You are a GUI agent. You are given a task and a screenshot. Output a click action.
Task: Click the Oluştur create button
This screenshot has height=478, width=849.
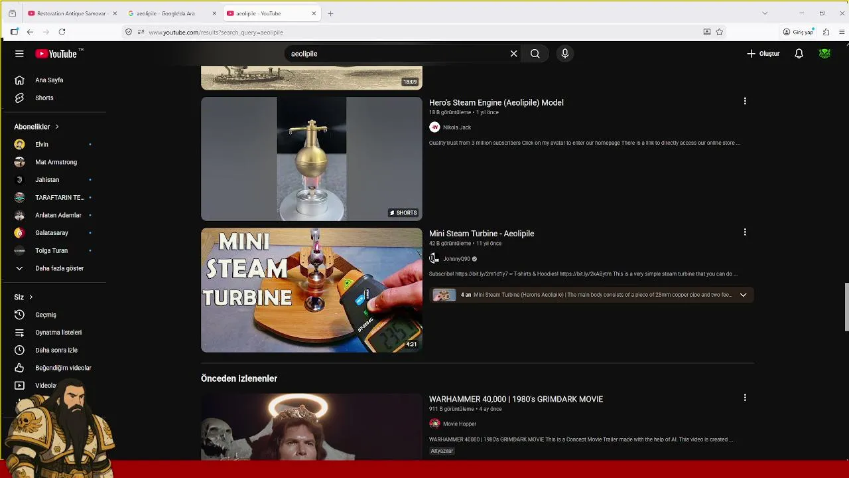coord(763,54)
